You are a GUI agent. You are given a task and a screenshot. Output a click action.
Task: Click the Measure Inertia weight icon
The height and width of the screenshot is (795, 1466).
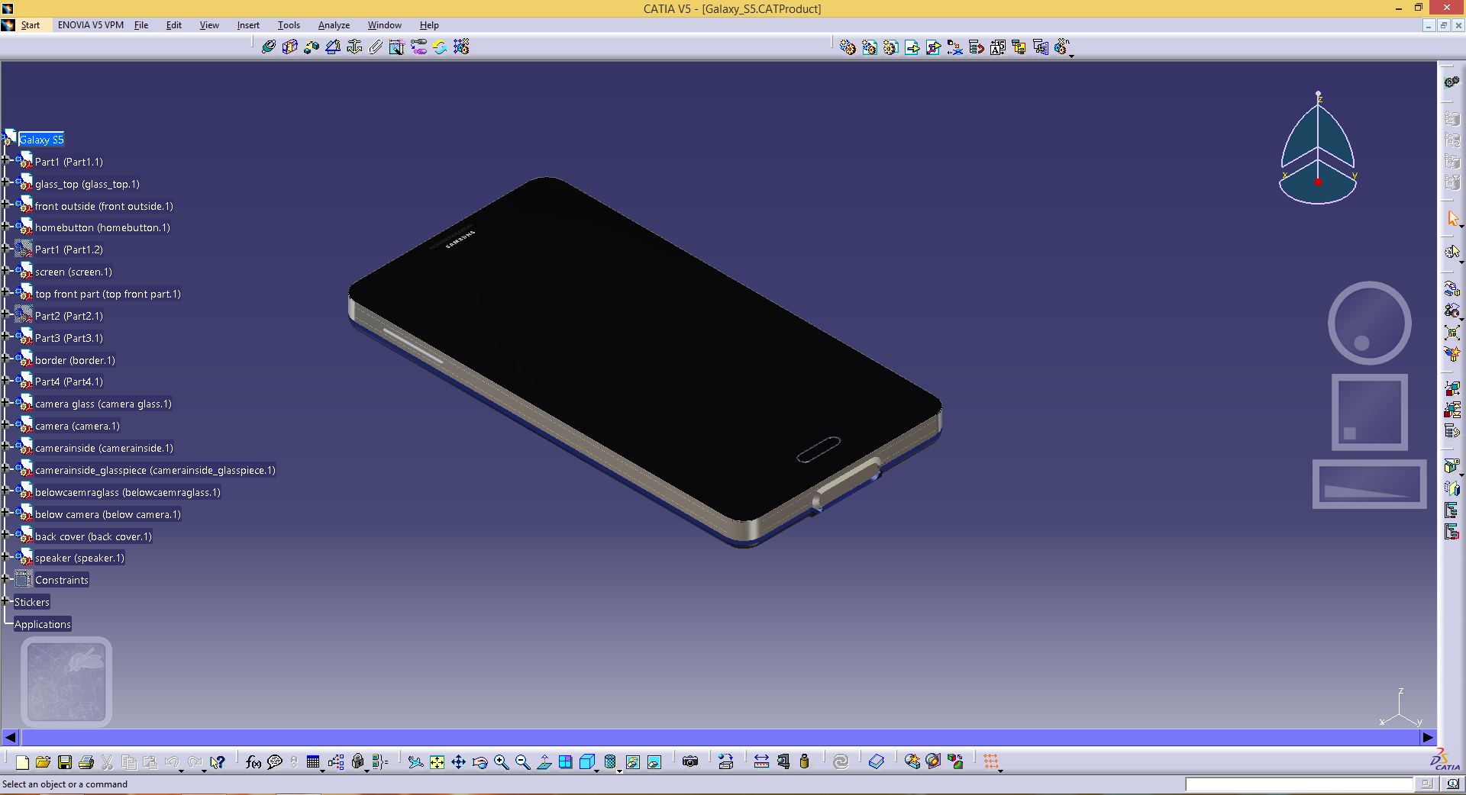point(804,761)
